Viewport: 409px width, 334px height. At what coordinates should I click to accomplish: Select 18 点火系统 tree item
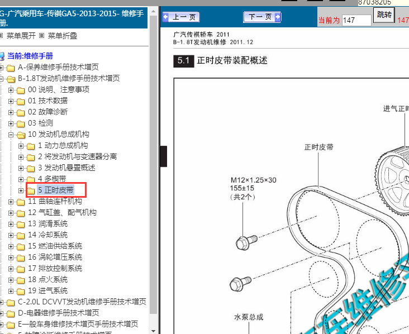coord(47,279)
